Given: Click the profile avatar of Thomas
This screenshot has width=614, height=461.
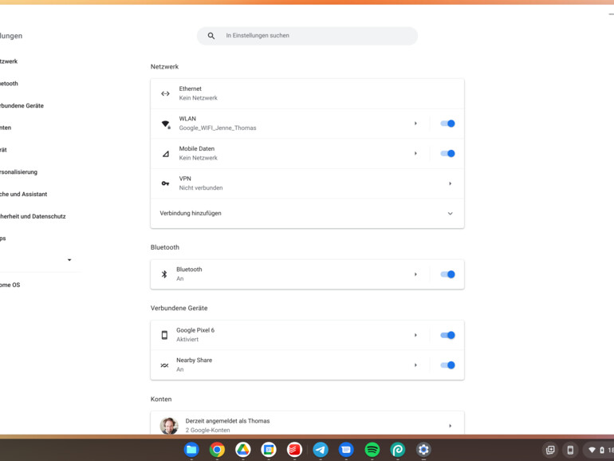Looking at the screenshot, I should click(x=169, y=426).
